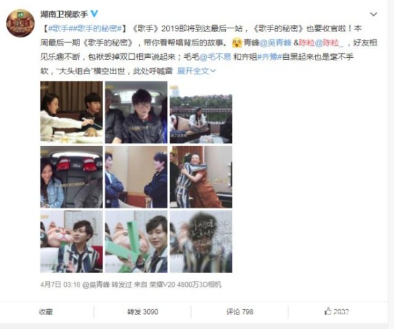Click the 4月7日 03:16 timestamp
394x329 pixels.
coord(60,284)
